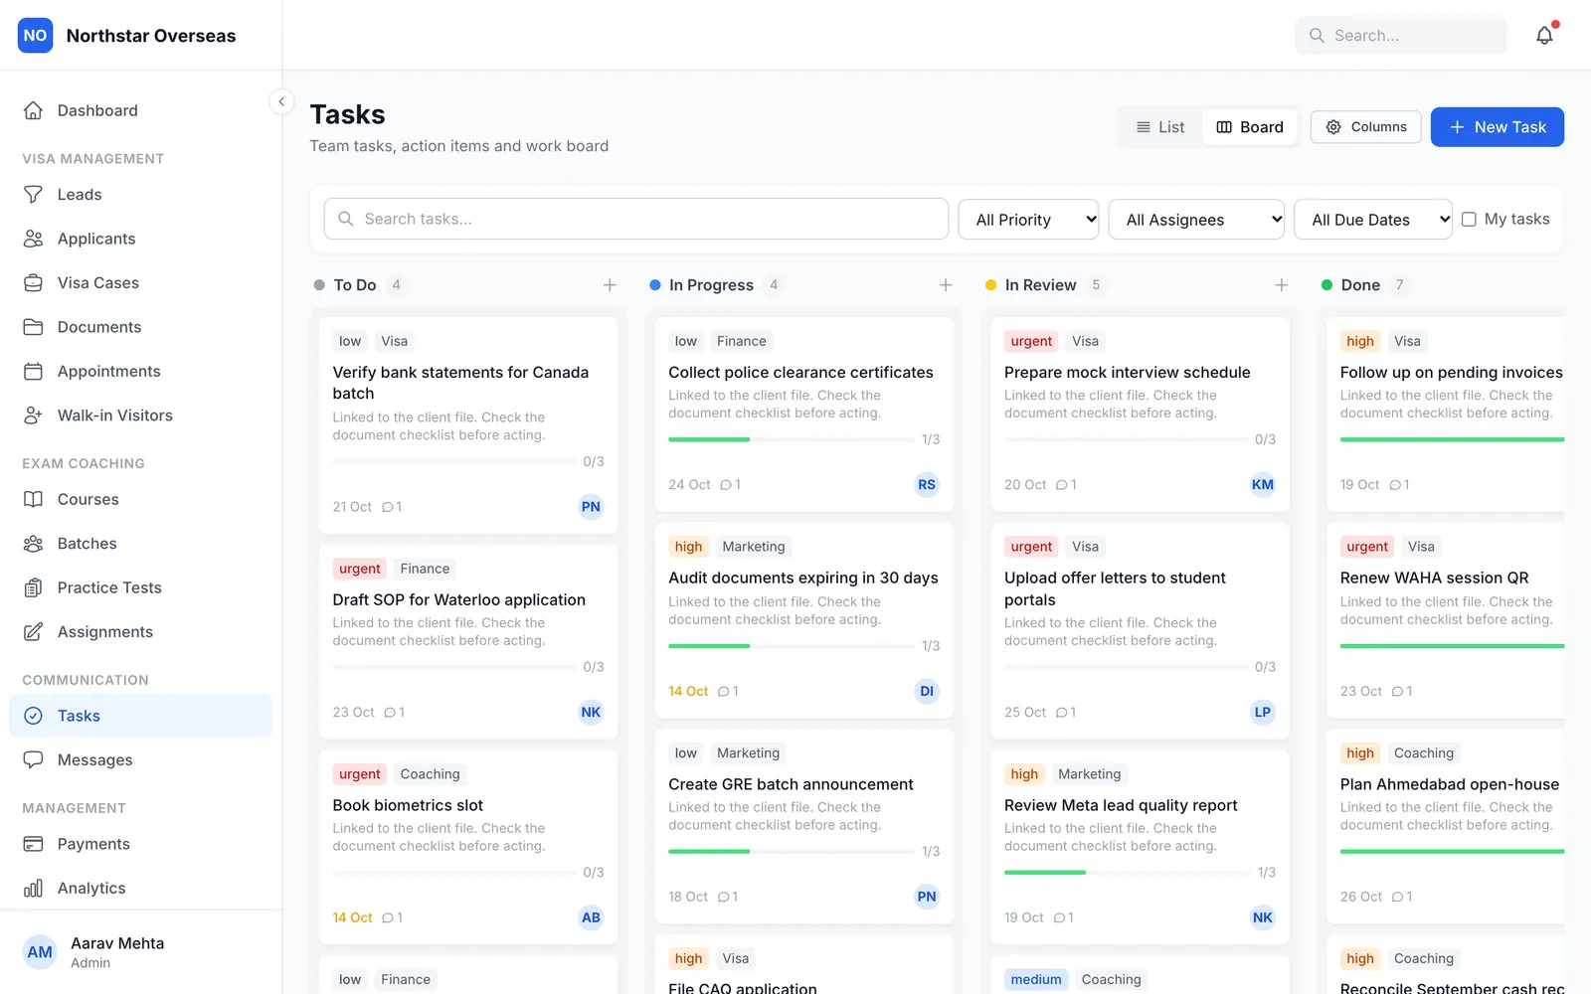
Task: Click the medium priority tag
Action: pyautogui.click(x=1036, y=980)
